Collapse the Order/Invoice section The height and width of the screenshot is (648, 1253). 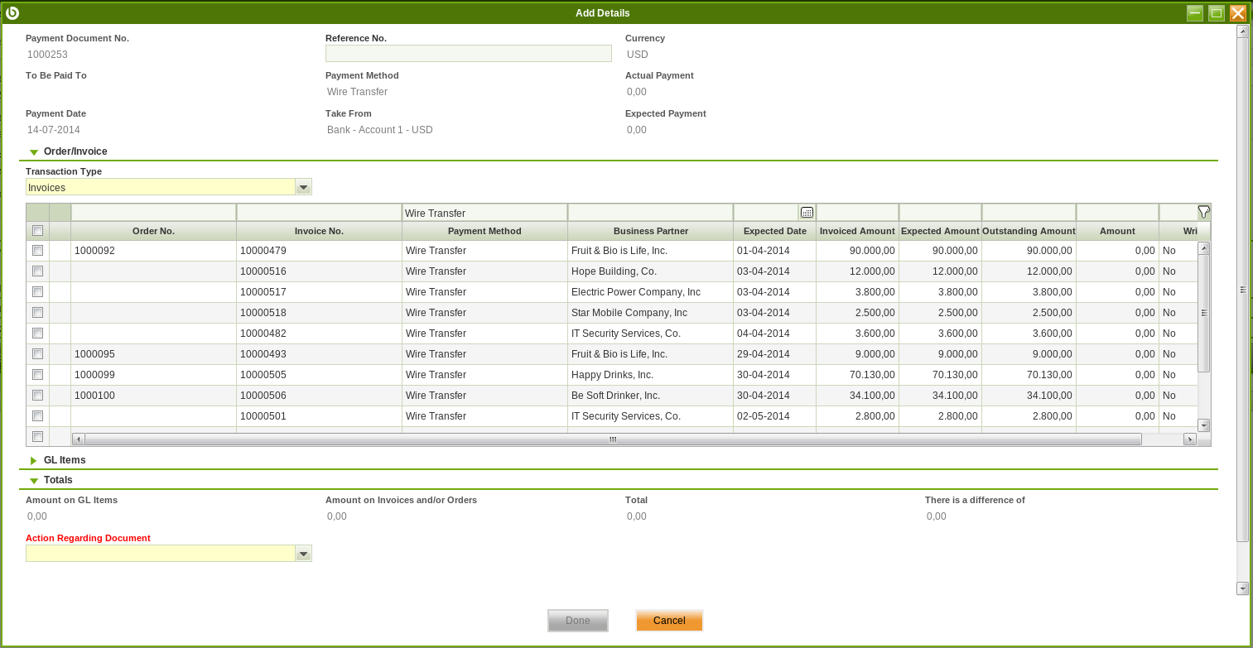(34, 152)
